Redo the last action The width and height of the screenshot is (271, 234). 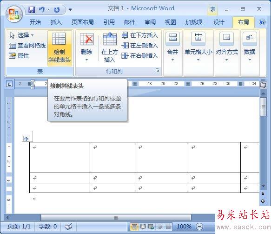point(57,10)
